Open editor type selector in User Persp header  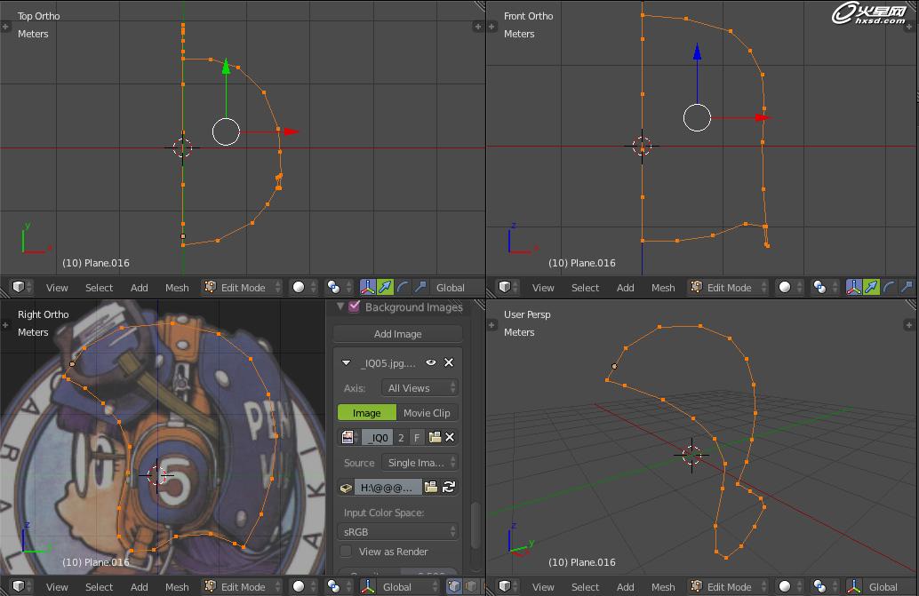[x=508, y=586]
